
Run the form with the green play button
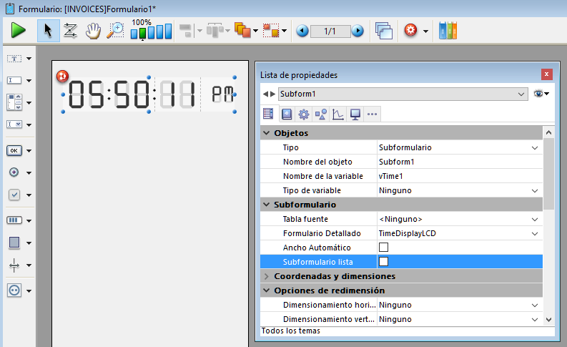click(19, 31)
